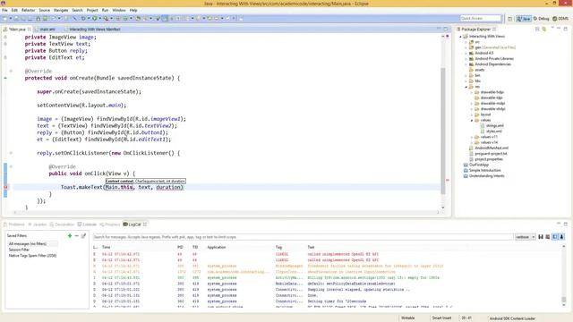Minimize the editor area
573x322 pixels.
[439, 29]
